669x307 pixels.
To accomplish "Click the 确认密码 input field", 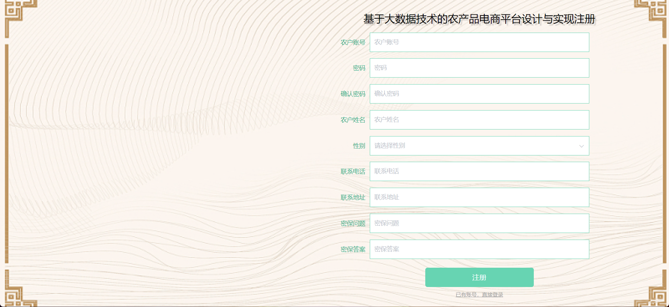I will (479, 94).
